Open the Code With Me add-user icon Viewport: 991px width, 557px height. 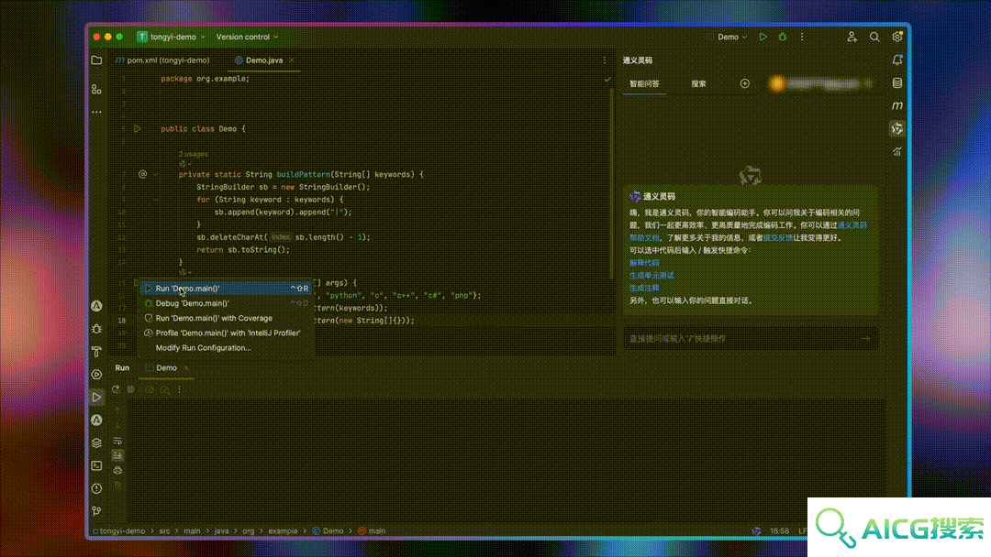pyautogui.click(x=852, y=38)
